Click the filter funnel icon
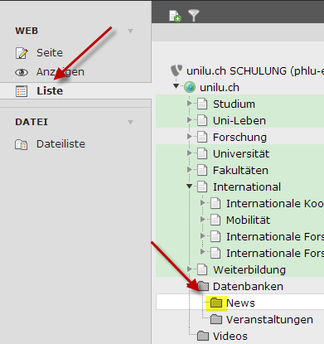Screen dimensions: 324x344 pyautogui.click(x=194, y=16)
